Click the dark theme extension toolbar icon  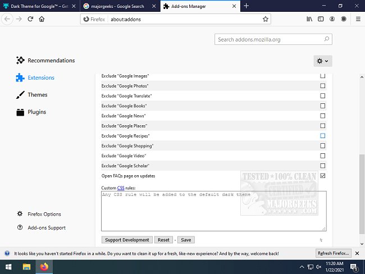coord(344,19)
